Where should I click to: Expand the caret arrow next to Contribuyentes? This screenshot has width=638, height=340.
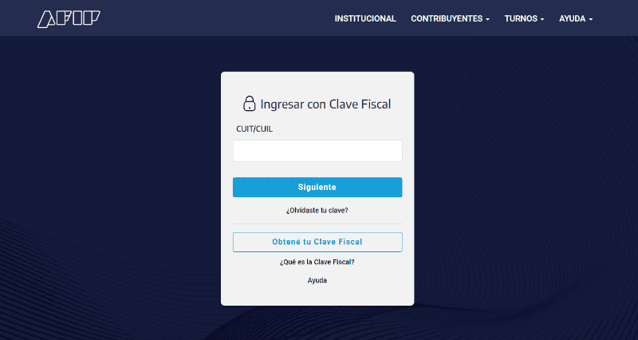tap(487, 19)
